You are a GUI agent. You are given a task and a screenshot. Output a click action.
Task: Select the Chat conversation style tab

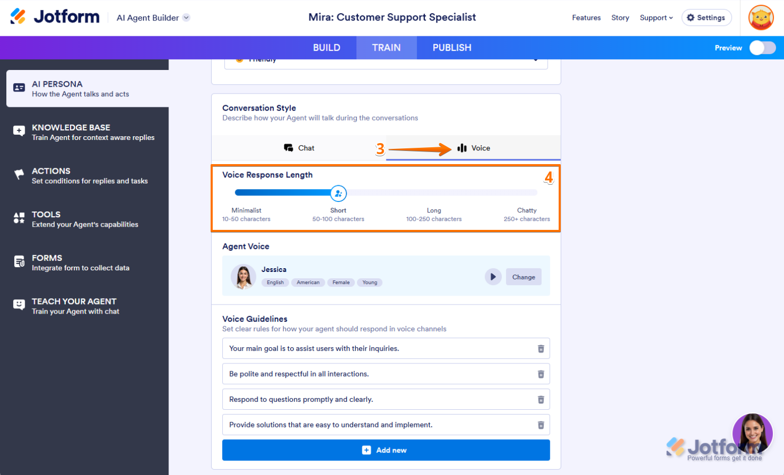(x=299, y=148)
